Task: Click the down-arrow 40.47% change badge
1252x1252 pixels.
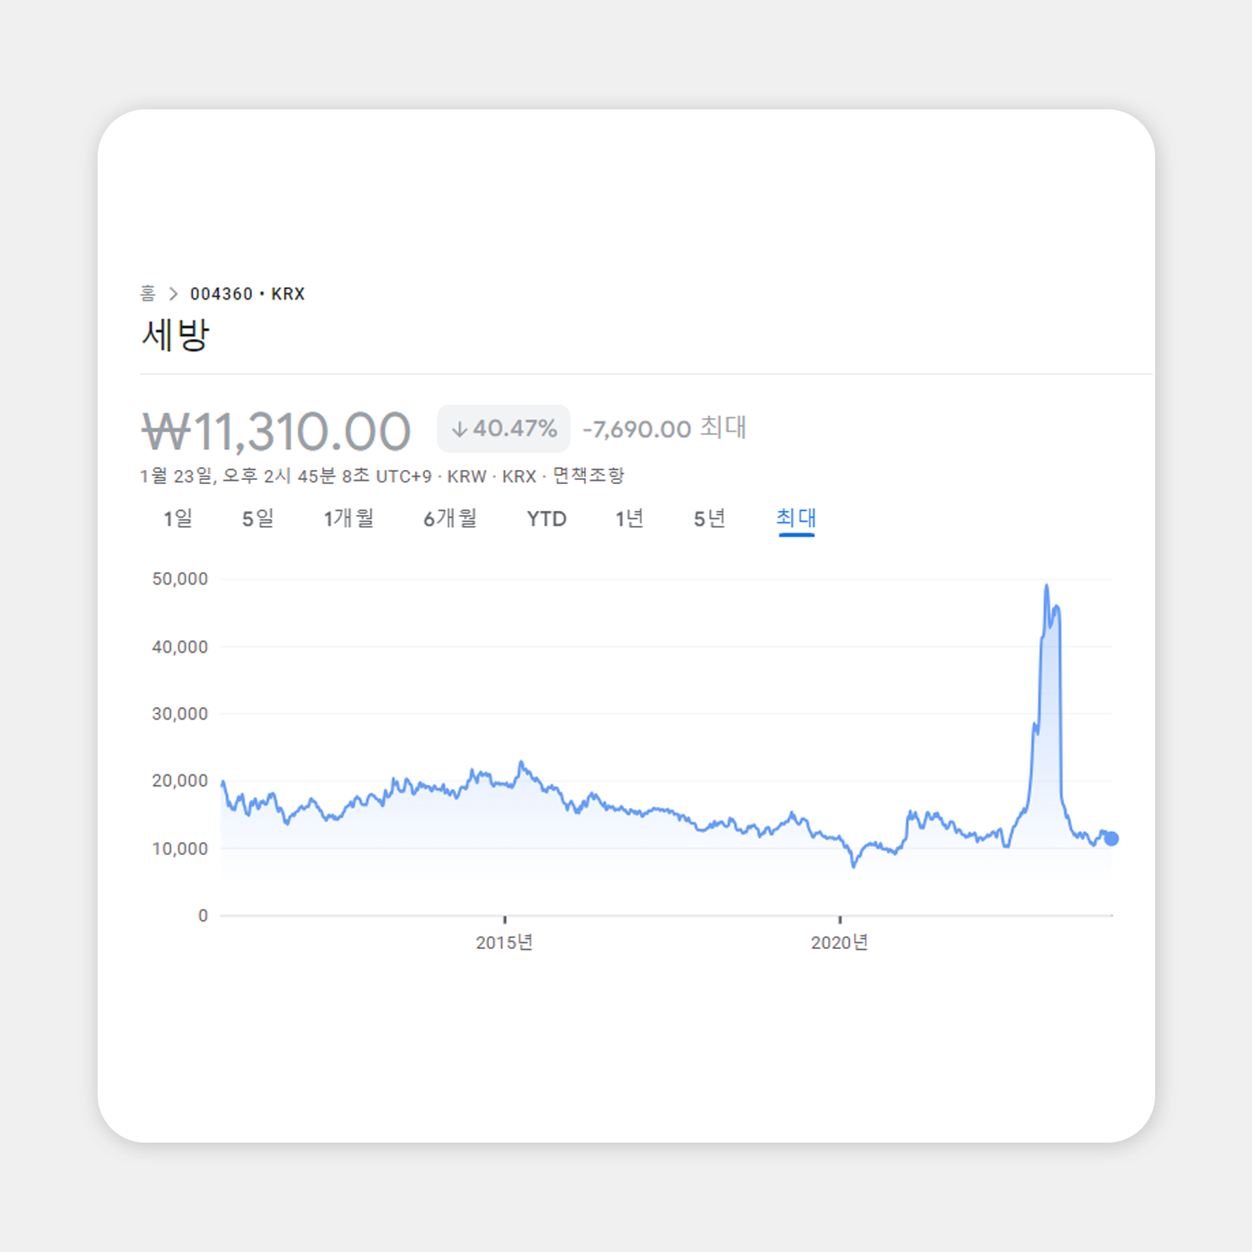Action: pos(503,428)
